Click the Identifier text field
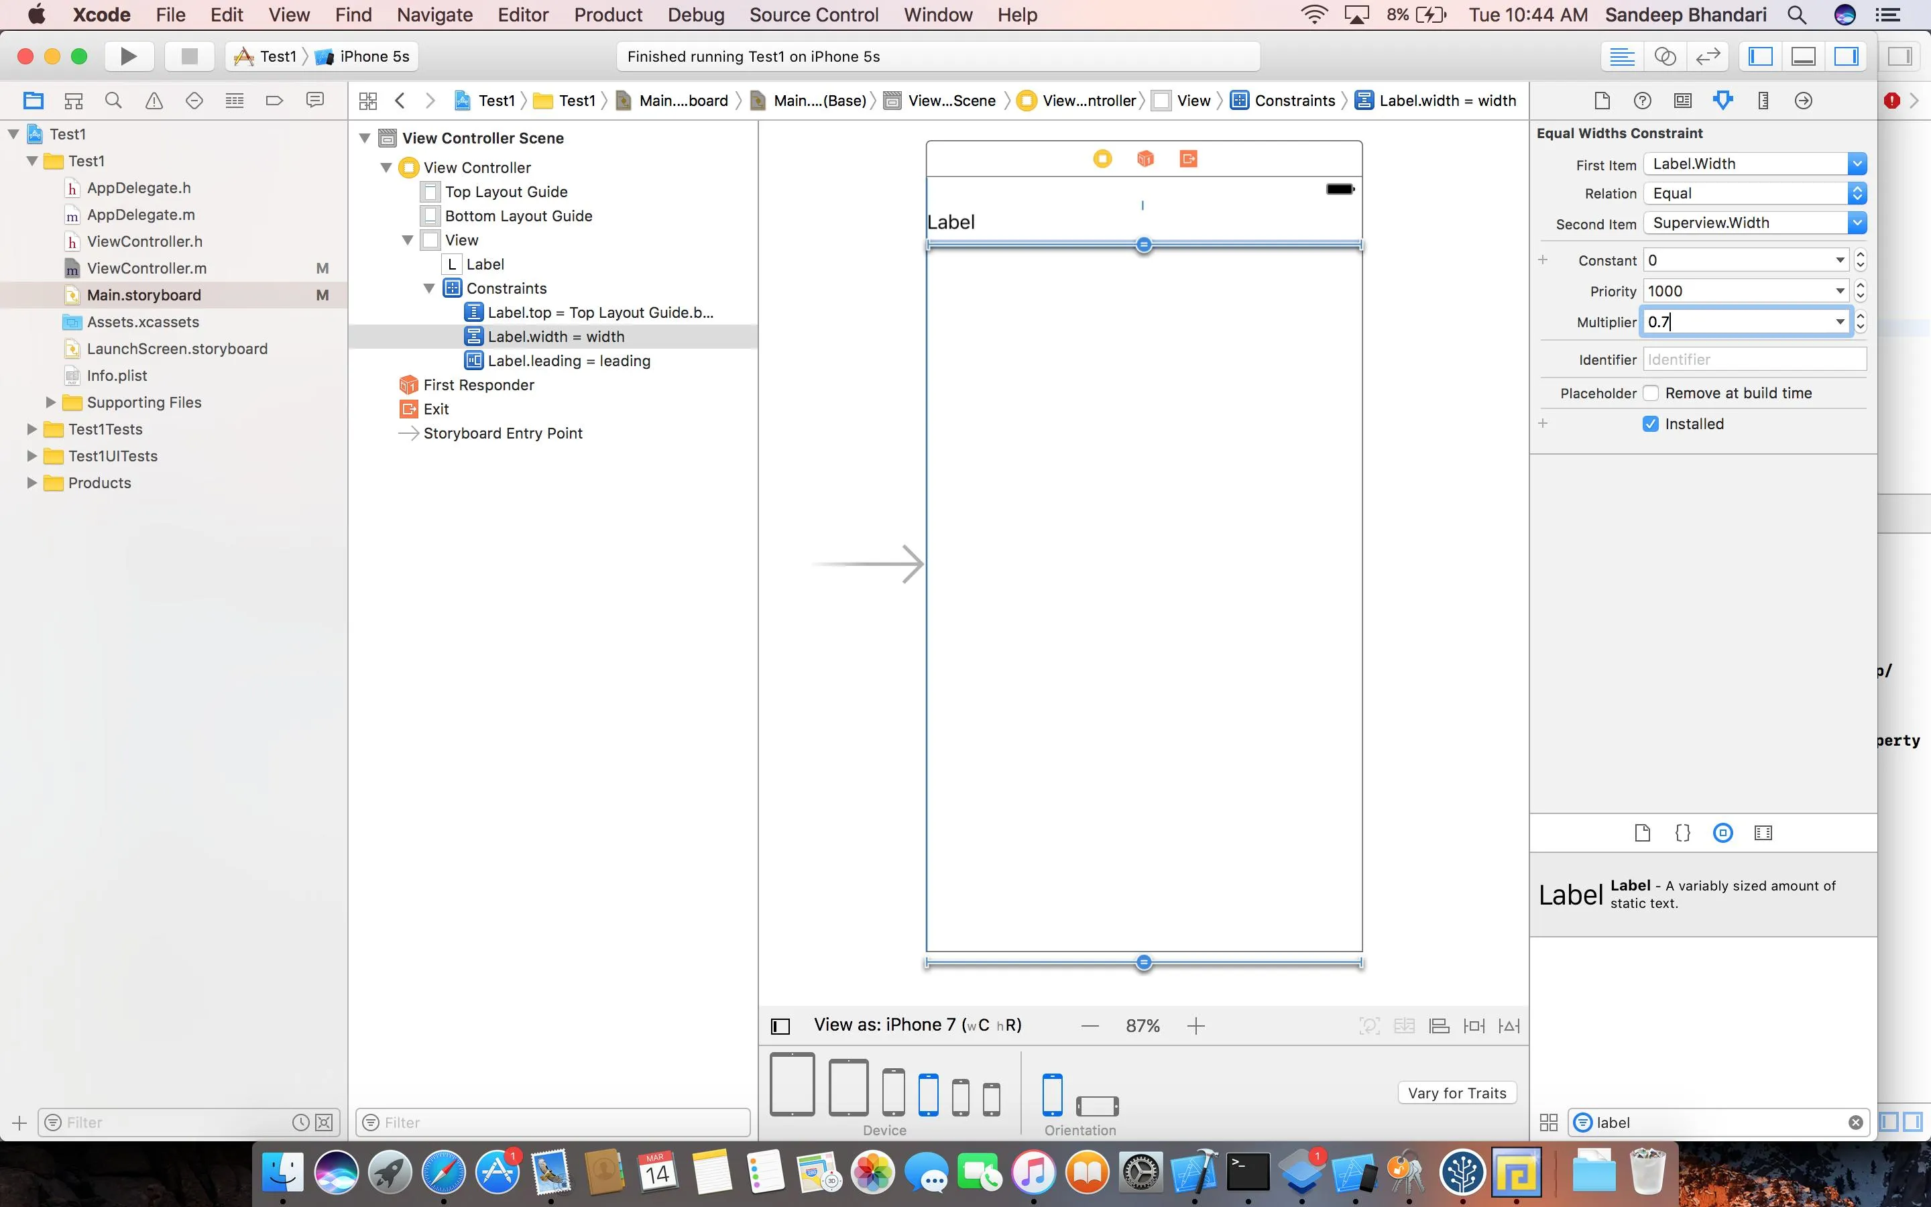This screenshot has height=1207, width=1931. pos(1754,359)
